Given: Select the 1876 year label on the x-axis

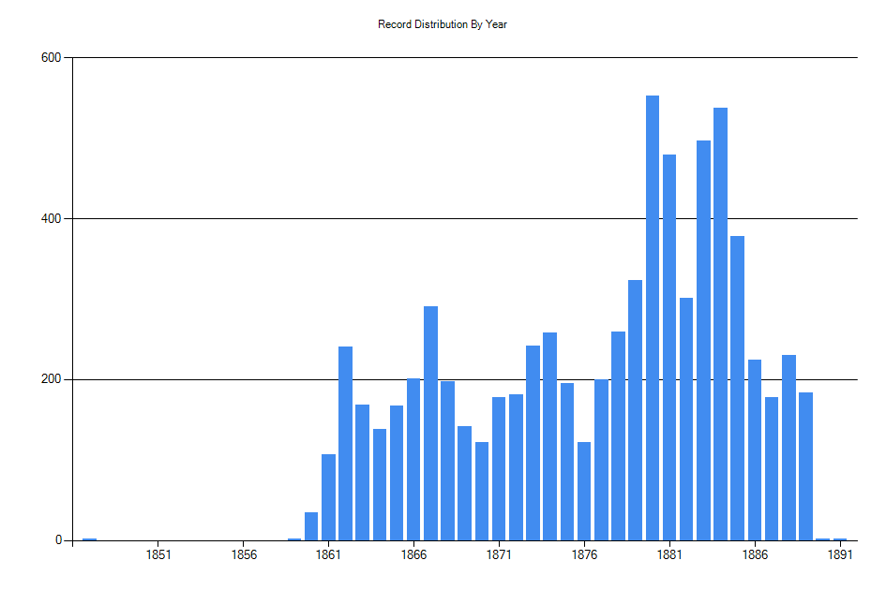Looking at the screenshot, I should tap(584, 555).
